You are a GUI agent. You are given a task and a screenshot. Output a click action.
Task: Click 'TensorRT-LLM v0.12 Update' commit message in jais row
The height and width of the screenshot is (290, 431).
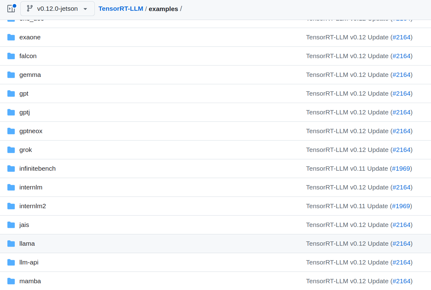pos(347,225)
